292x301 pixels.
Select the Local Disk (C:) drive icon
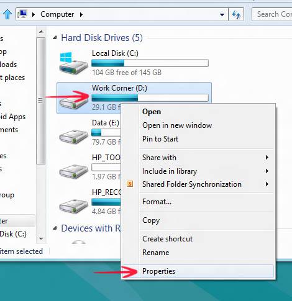(x=73, y=63)
